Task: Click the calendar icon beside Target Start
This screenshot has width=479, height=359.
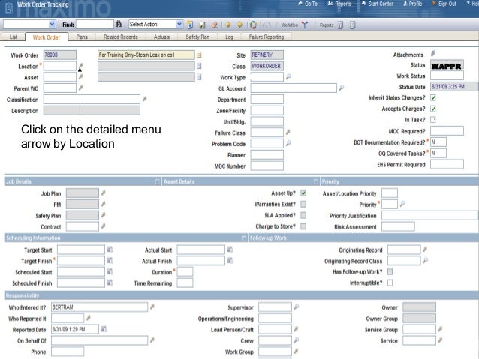Action: (x=110, y=250)
